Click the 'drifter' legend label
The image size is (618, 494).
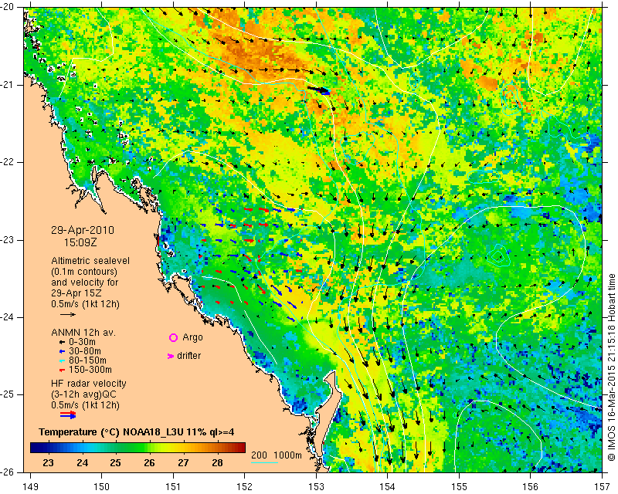pos(188,356)
